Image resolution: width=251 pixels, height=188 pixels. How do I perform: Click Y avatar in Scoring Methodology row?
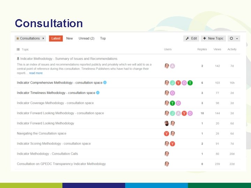[x=173, y=144]
